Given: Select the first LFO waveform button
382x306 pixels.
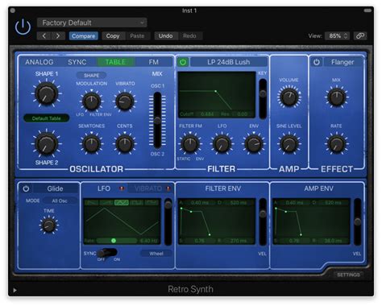Looking at the screenshot, I should pos(91,203).
